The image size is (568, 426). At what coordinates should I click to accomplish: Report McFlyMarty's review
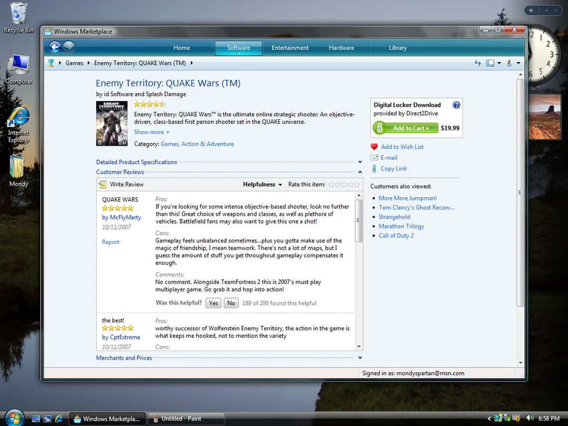110,242
